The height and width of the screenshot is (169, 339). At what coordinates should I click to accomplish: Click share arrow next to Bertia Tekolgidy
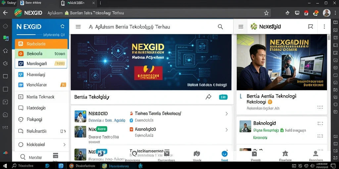click(208, 97)
